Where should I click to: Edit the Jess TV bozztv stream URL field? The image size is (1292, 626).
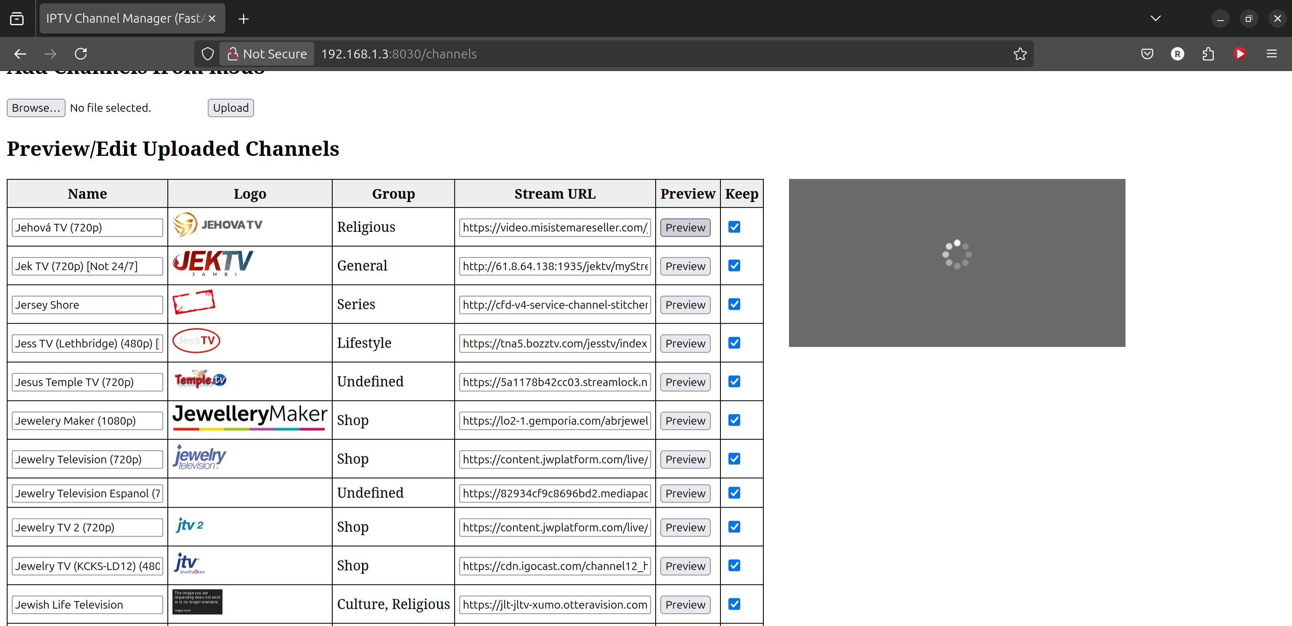tap(555, 343)
